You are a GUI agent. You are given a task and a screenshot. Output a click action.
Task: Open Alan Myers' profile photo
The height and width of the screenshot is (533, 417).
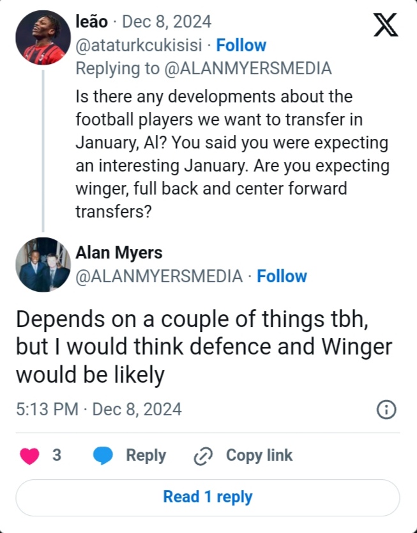tap(43, 265)
